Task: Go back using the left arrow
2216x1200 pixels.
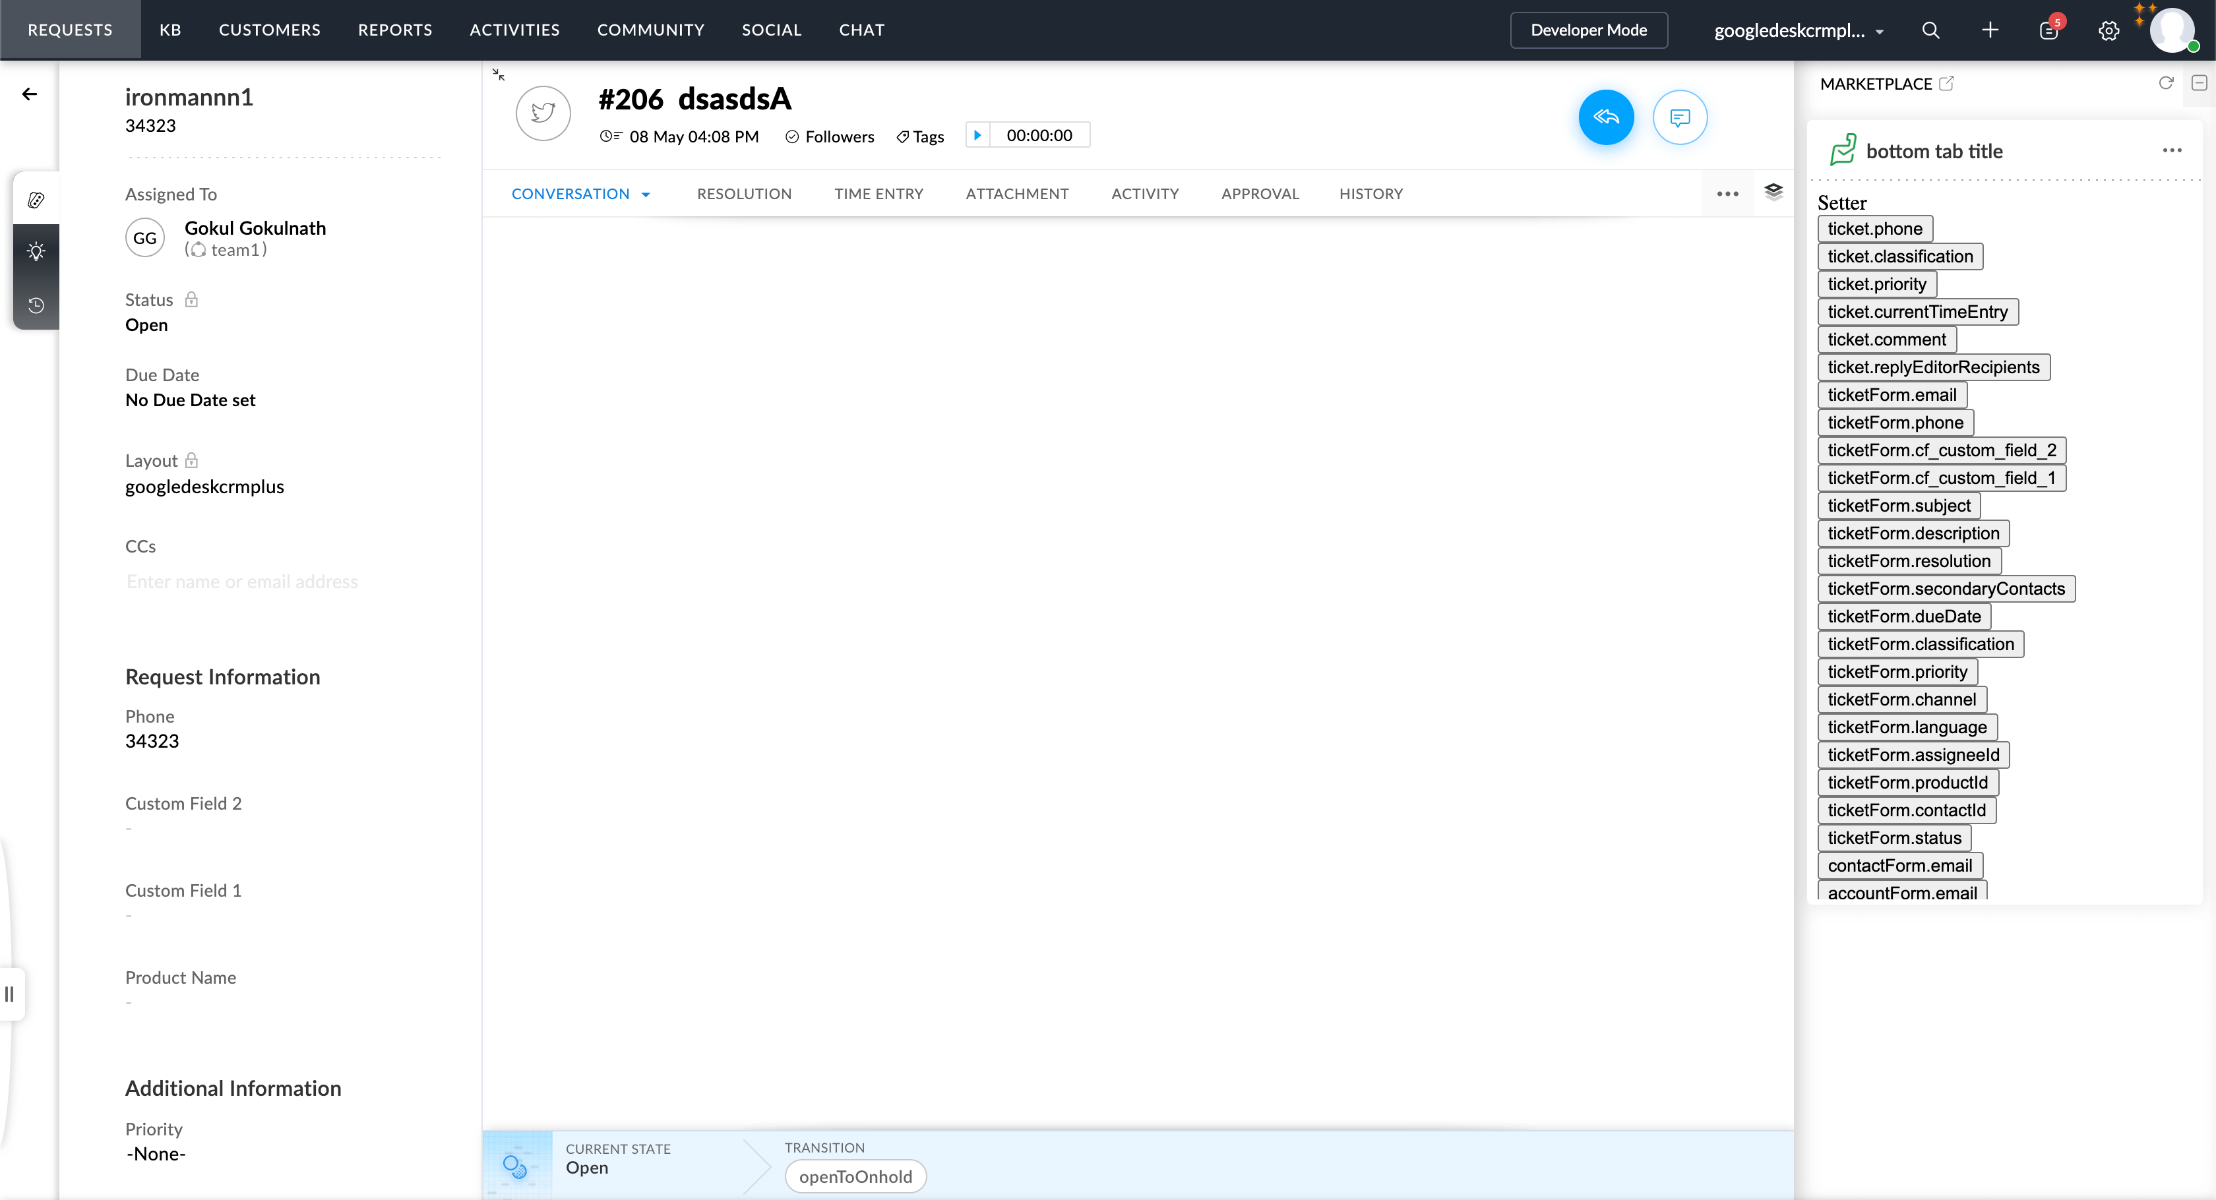Action: coord(30,94)
